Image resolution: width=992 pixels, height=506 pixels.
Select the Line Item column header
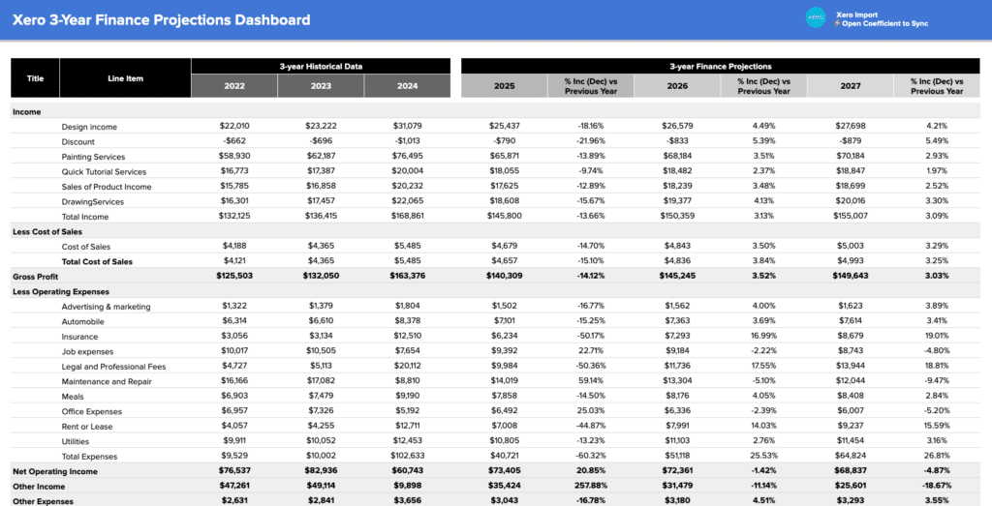click(125, 78)
